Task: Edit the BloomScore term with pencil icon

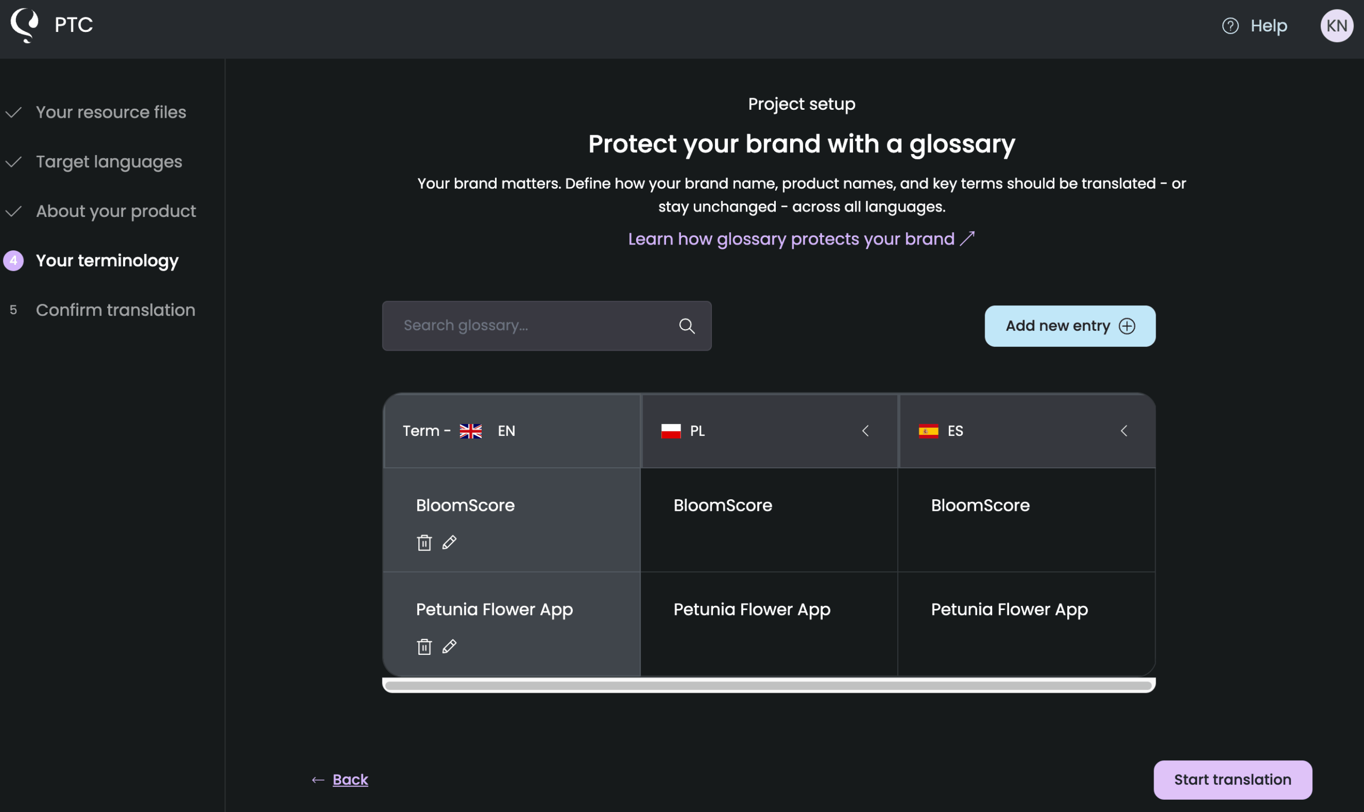Action: click(x=449, y=543)
